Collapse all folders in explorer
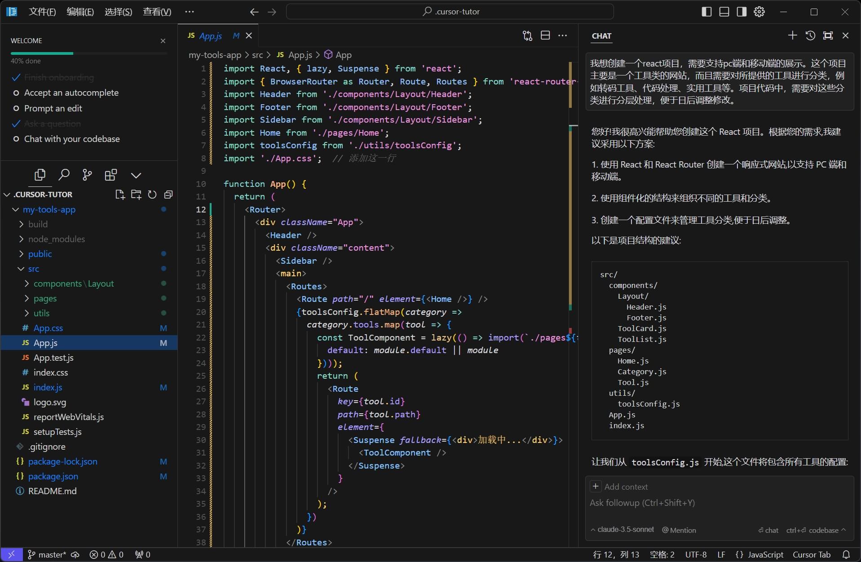Screen dimensions: 861x562 pyautogui.click(x=168, y=195)
